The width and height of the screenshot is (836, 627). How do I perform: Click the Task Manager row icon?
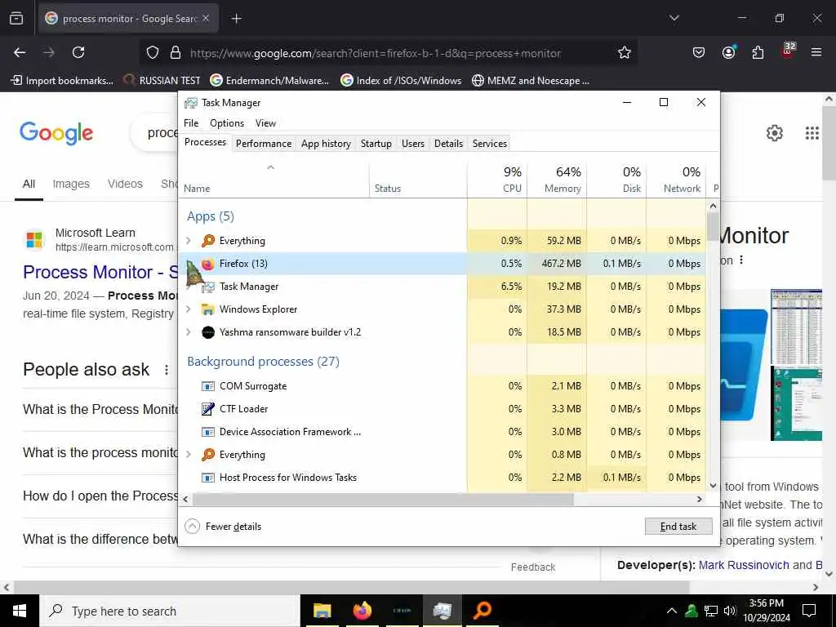[x=208, y=287]
